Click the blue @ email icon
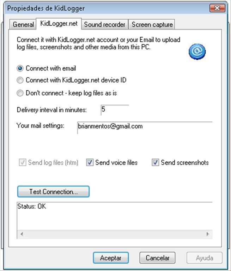The image size is (231, 271). coord(197,52)
